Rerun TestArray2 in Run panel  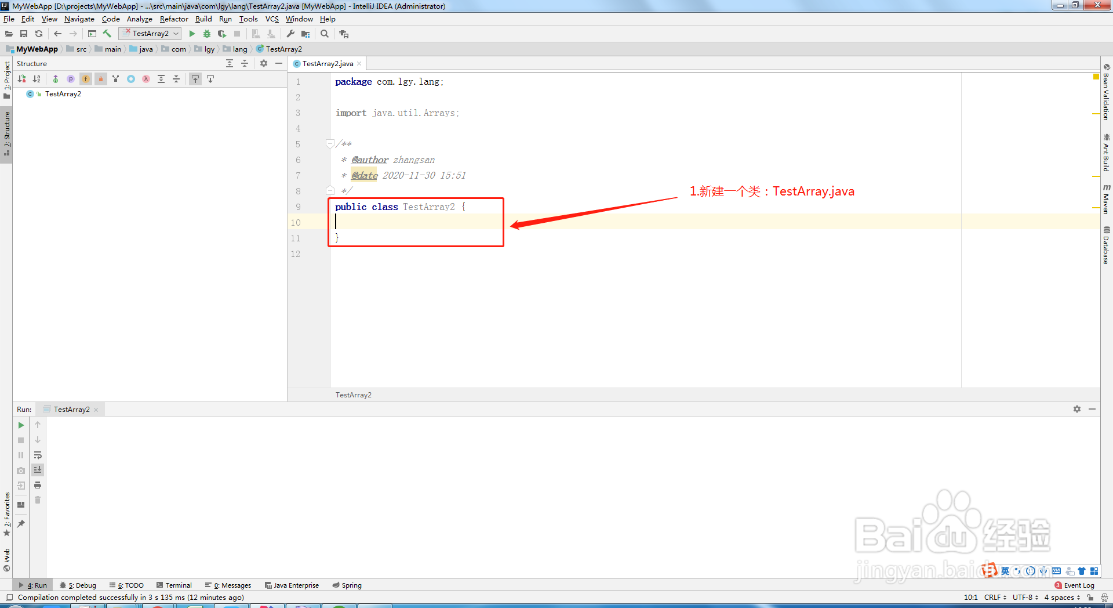[x=21, y=425]
